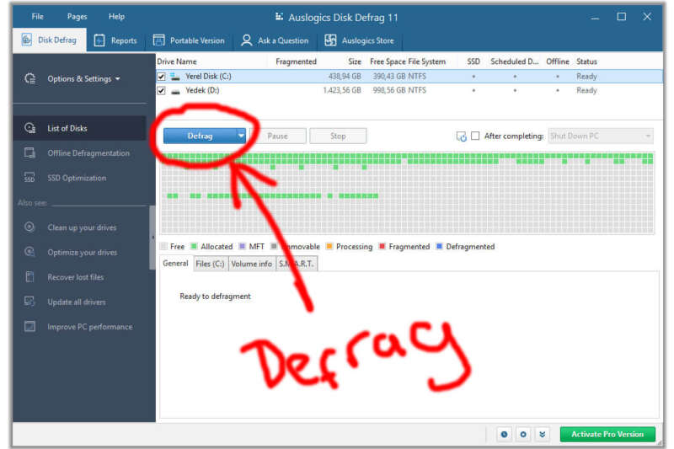Click the Stop button
674x449 pixels.
click(x=338, y=136)
